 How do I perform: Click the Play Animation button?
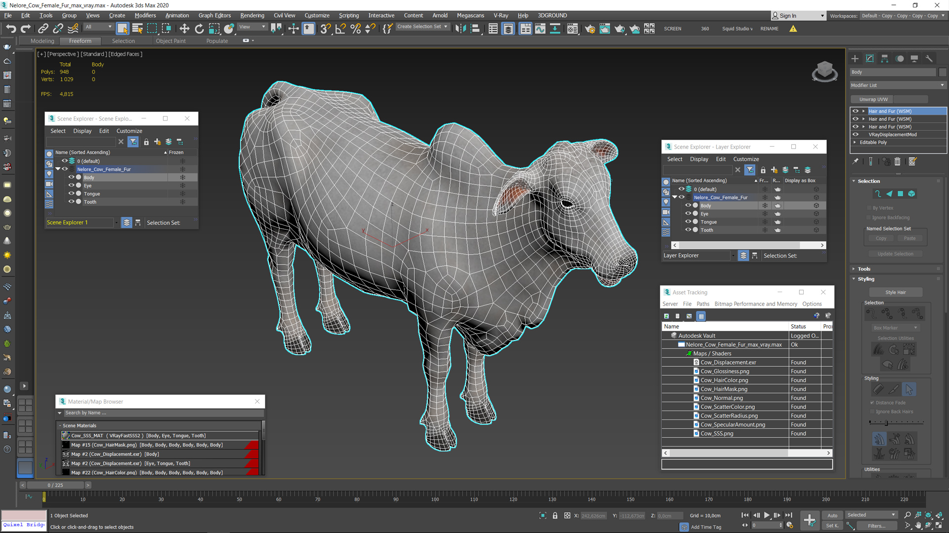click(x=767, y=515)
